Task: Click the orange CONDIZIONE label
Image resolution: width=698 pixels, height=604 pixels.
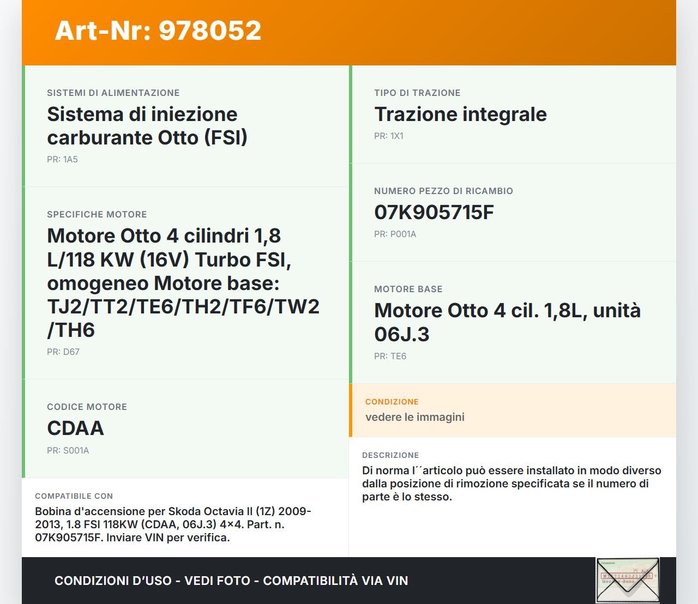Action: tap(392, 402)
